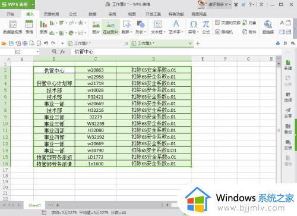
Task: Click the print icon in quick toolbar
Action: [x=25, y=43]
